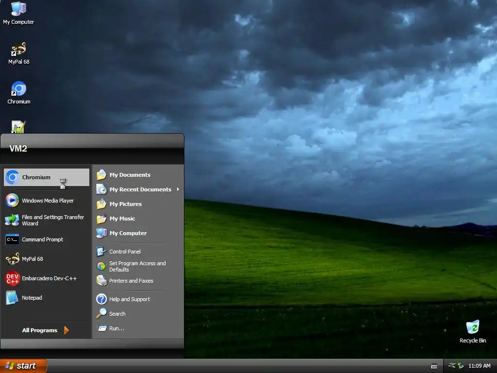The height and width of the screenshot is (373, 497).
Task: Open My Documents folder
Action: pyautogui.click(x=138, y=175)
